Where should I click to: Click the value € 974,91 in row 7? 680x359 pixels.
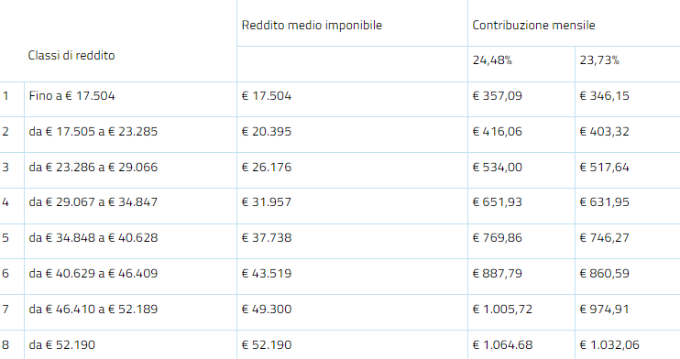(x=604, y=310)
